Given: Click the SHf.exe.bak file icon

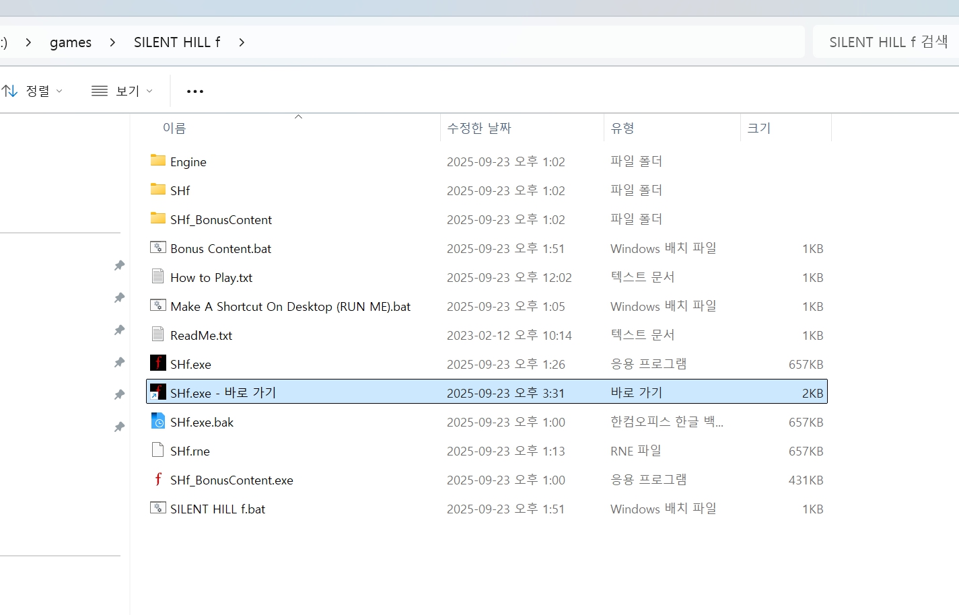Looking at the screenshot, I should coord(157,421).
